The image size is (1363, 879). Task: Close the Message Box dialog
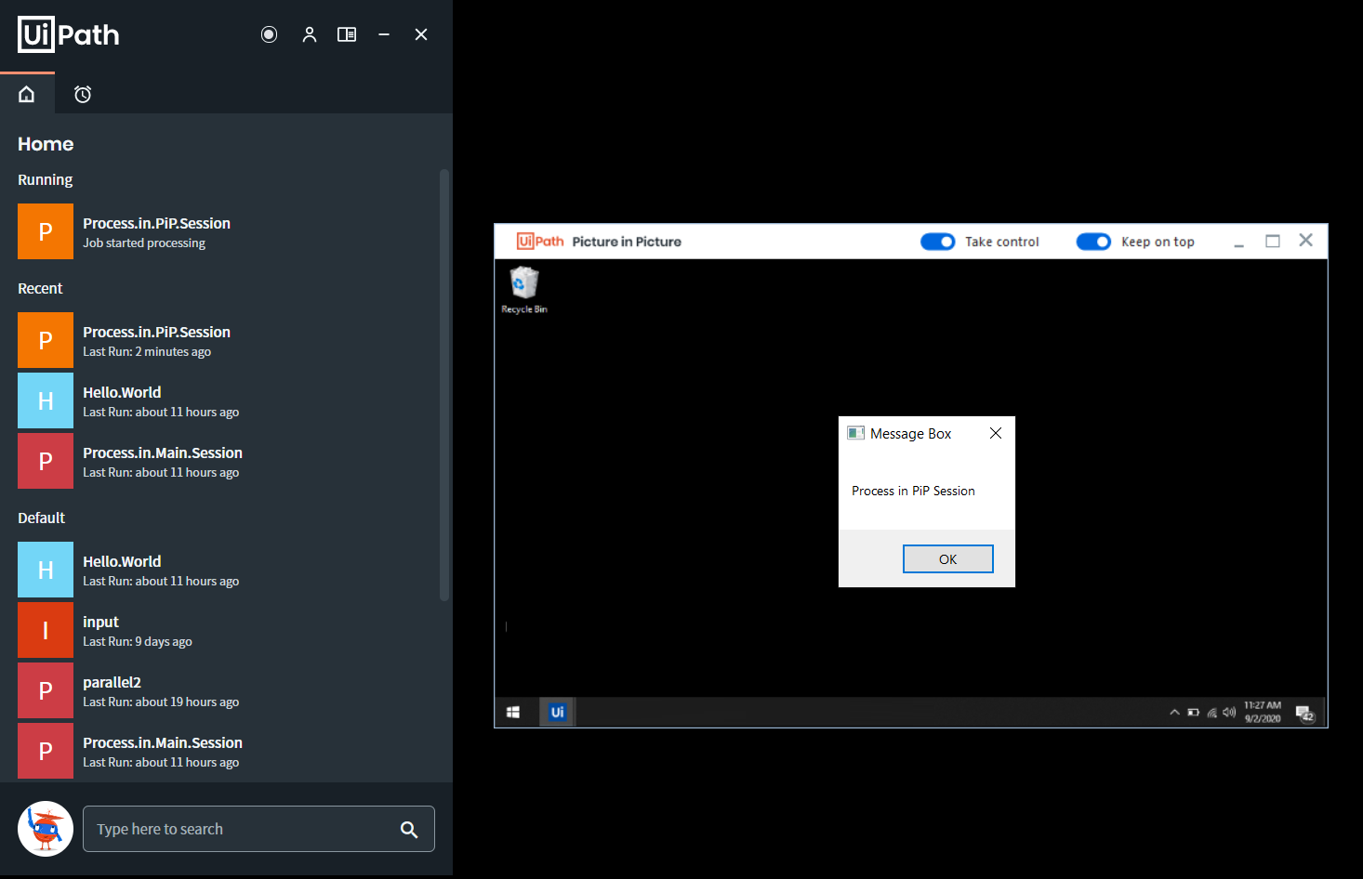pyautogui.click(x=996, y=433)
